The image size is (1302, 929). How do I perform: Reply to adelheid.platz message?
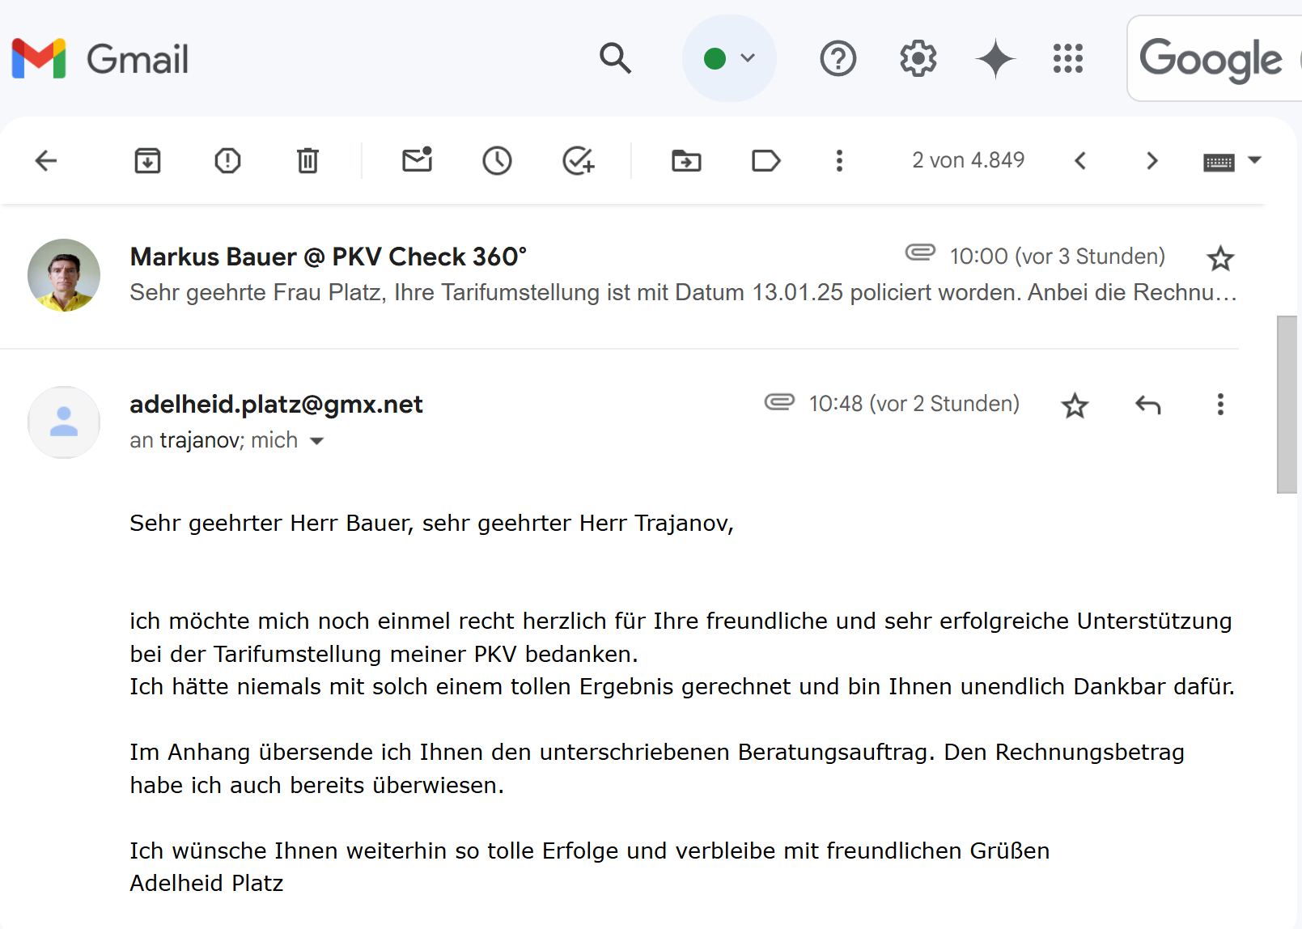click(x=1147, y=405)
